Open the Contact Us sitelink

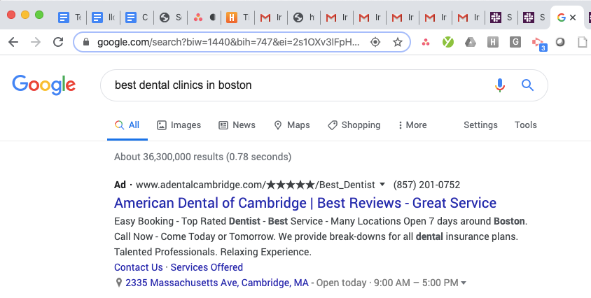pos(139,267)
